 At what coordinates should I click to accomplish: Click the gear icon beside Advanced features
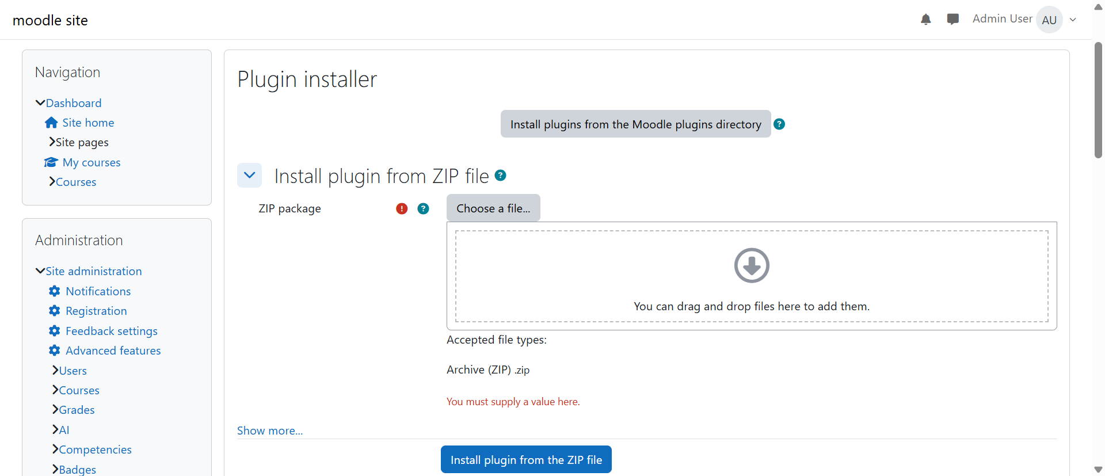pos(54,350)
